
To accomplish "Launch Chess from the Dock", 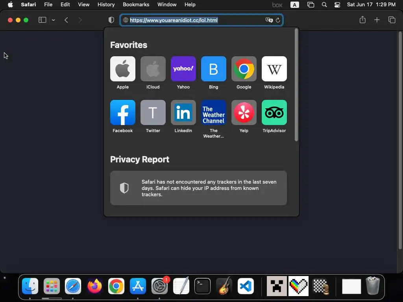I will pos(321,286).
